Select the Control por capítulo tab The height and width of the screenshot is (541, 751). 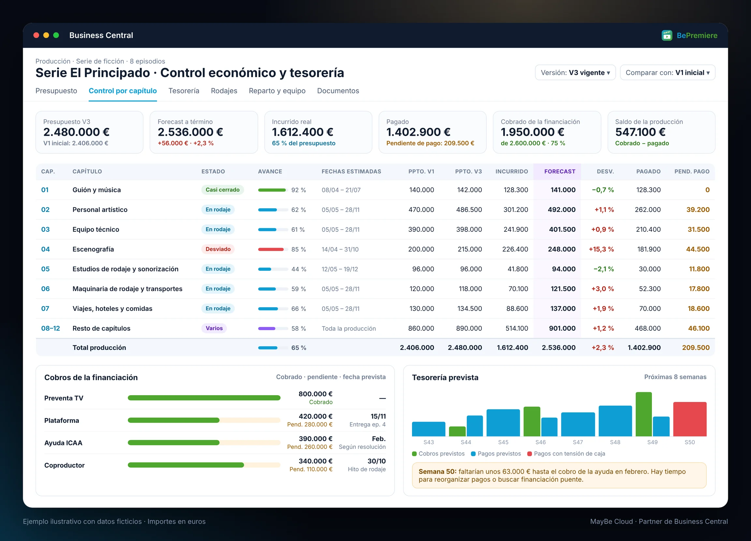coord(123,90)
